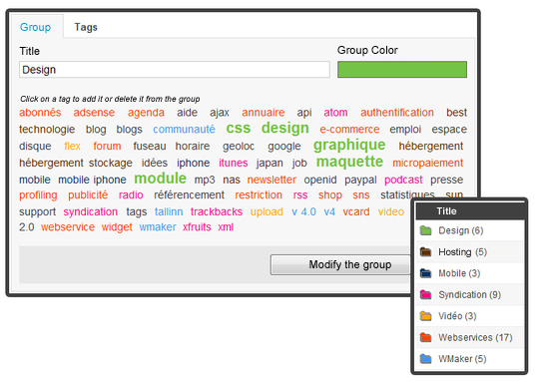The height and width of the screenshot is (382, 536).
Task: Click the openid tag
Action: point(320,180)
